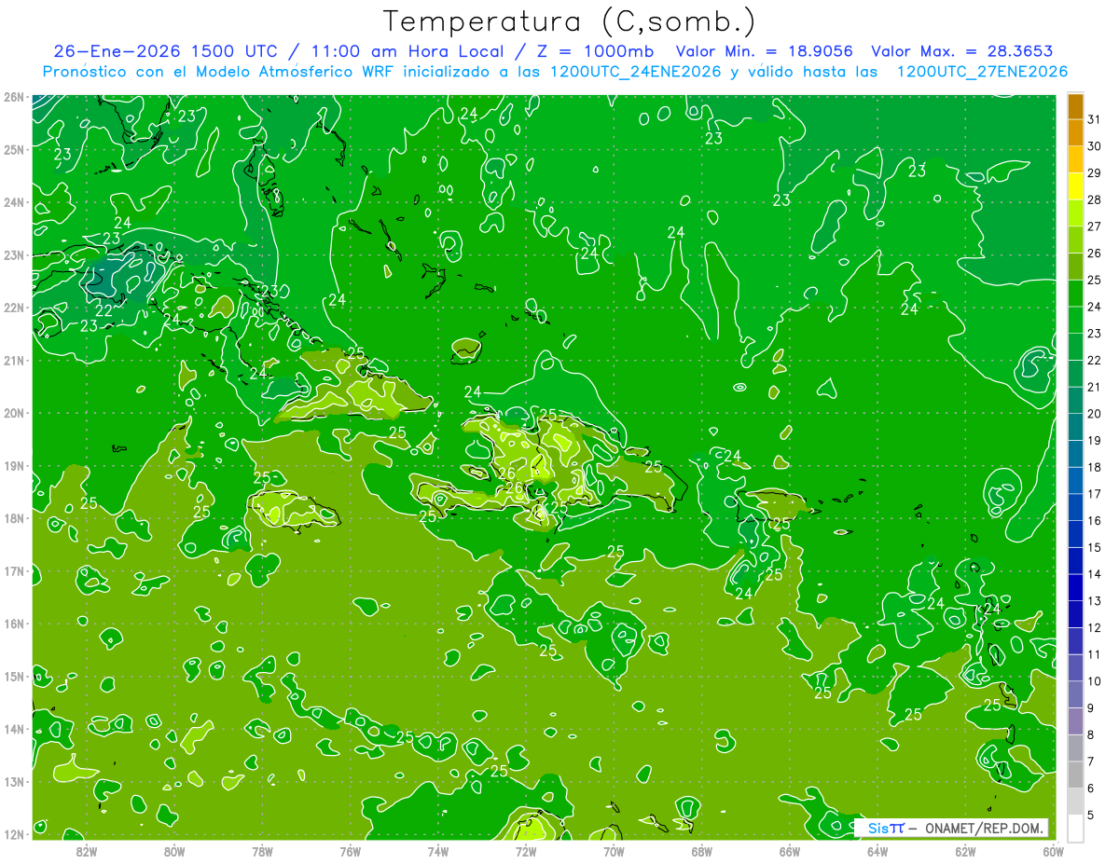Screen dimensions: 1119x864
Task: Click the 70W longitude axis label
Action: coord(614,850)
